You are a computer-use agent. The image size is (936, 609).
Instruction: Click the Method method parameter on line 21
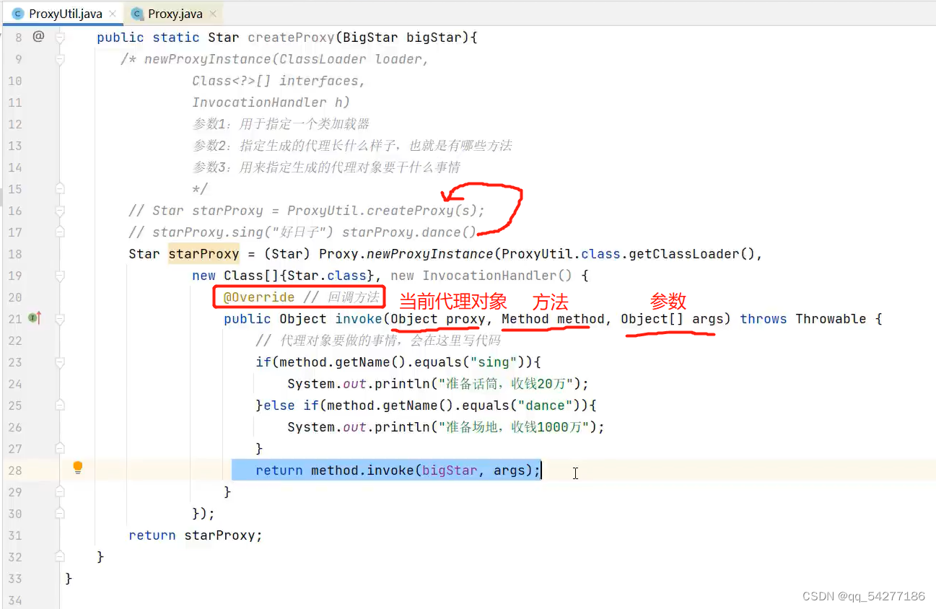pyautogui.click(x=553, y=319)
